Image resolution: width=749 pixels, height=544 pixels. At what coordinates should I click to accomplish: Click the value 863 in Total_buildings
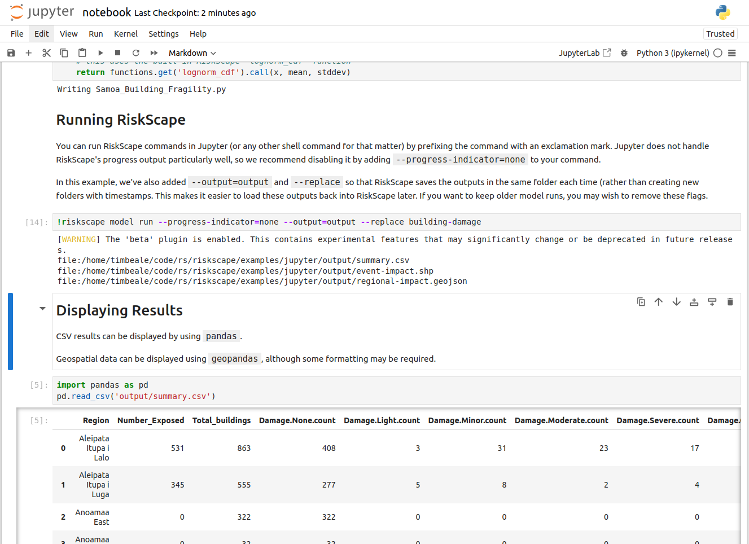coord(244,448)
